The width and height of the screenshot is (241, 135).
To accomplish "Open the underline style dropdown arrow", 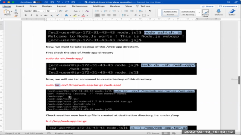I will pos(41,15).
